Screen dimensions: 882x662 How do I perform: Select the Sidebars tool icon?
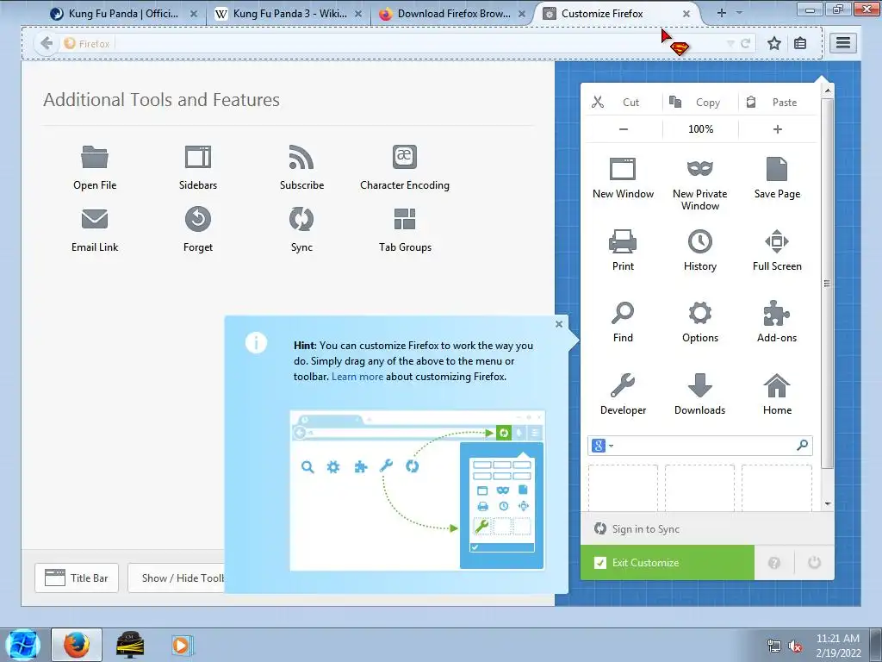point(198,157)
